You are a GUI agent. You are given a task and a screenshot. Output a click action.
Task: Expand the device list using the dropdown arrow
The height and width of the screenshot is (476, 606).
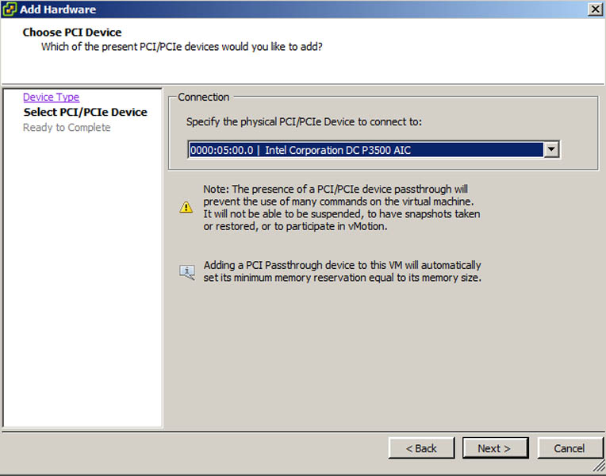pos(551,150)
